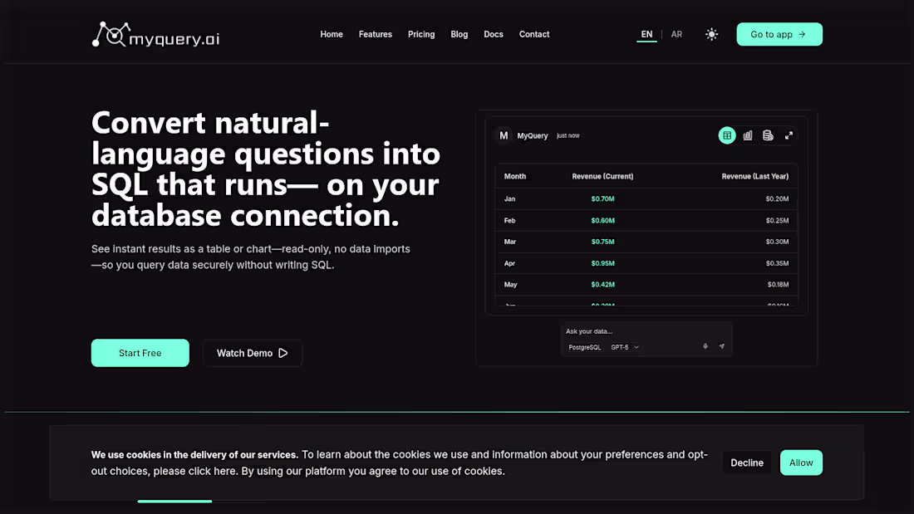Click the May month cell
Image resolution: width=914 pixels, height=514 pixels.
(511, 284)
